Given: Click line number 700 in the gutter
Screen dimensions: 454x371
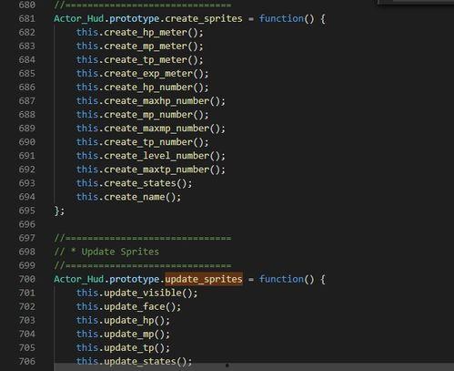Looking at the screenshot, I should coord(27,279).
